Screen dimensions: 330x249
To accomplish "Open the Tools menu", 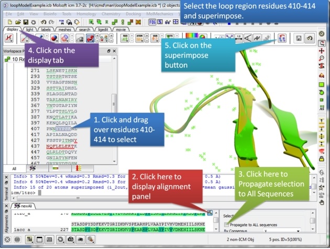I will pyautogui.click(x=67, y=13).
